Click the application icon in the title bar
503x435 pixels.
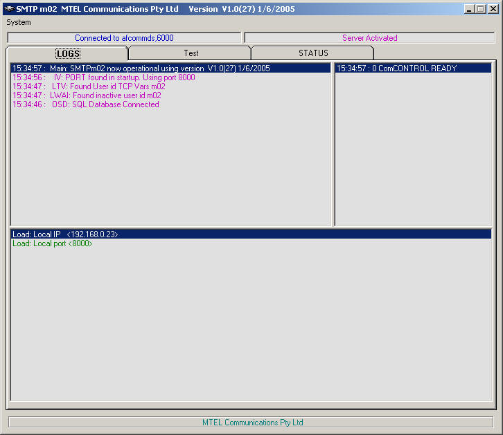click(9, 9)
